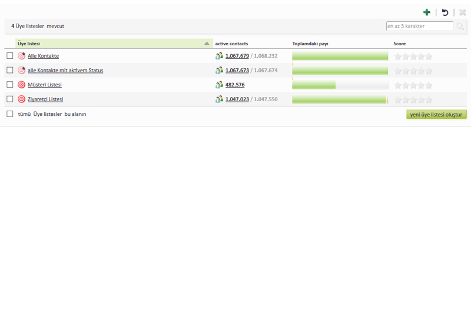Sort by the Score column header

click(x=400, y=44)
